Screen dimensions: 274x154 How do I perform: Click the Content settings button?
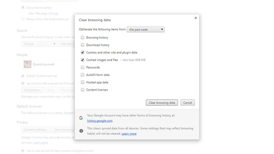(x=36, y=130)
